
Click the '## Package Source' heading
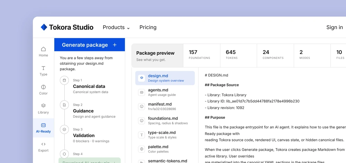tap(222, 85)
